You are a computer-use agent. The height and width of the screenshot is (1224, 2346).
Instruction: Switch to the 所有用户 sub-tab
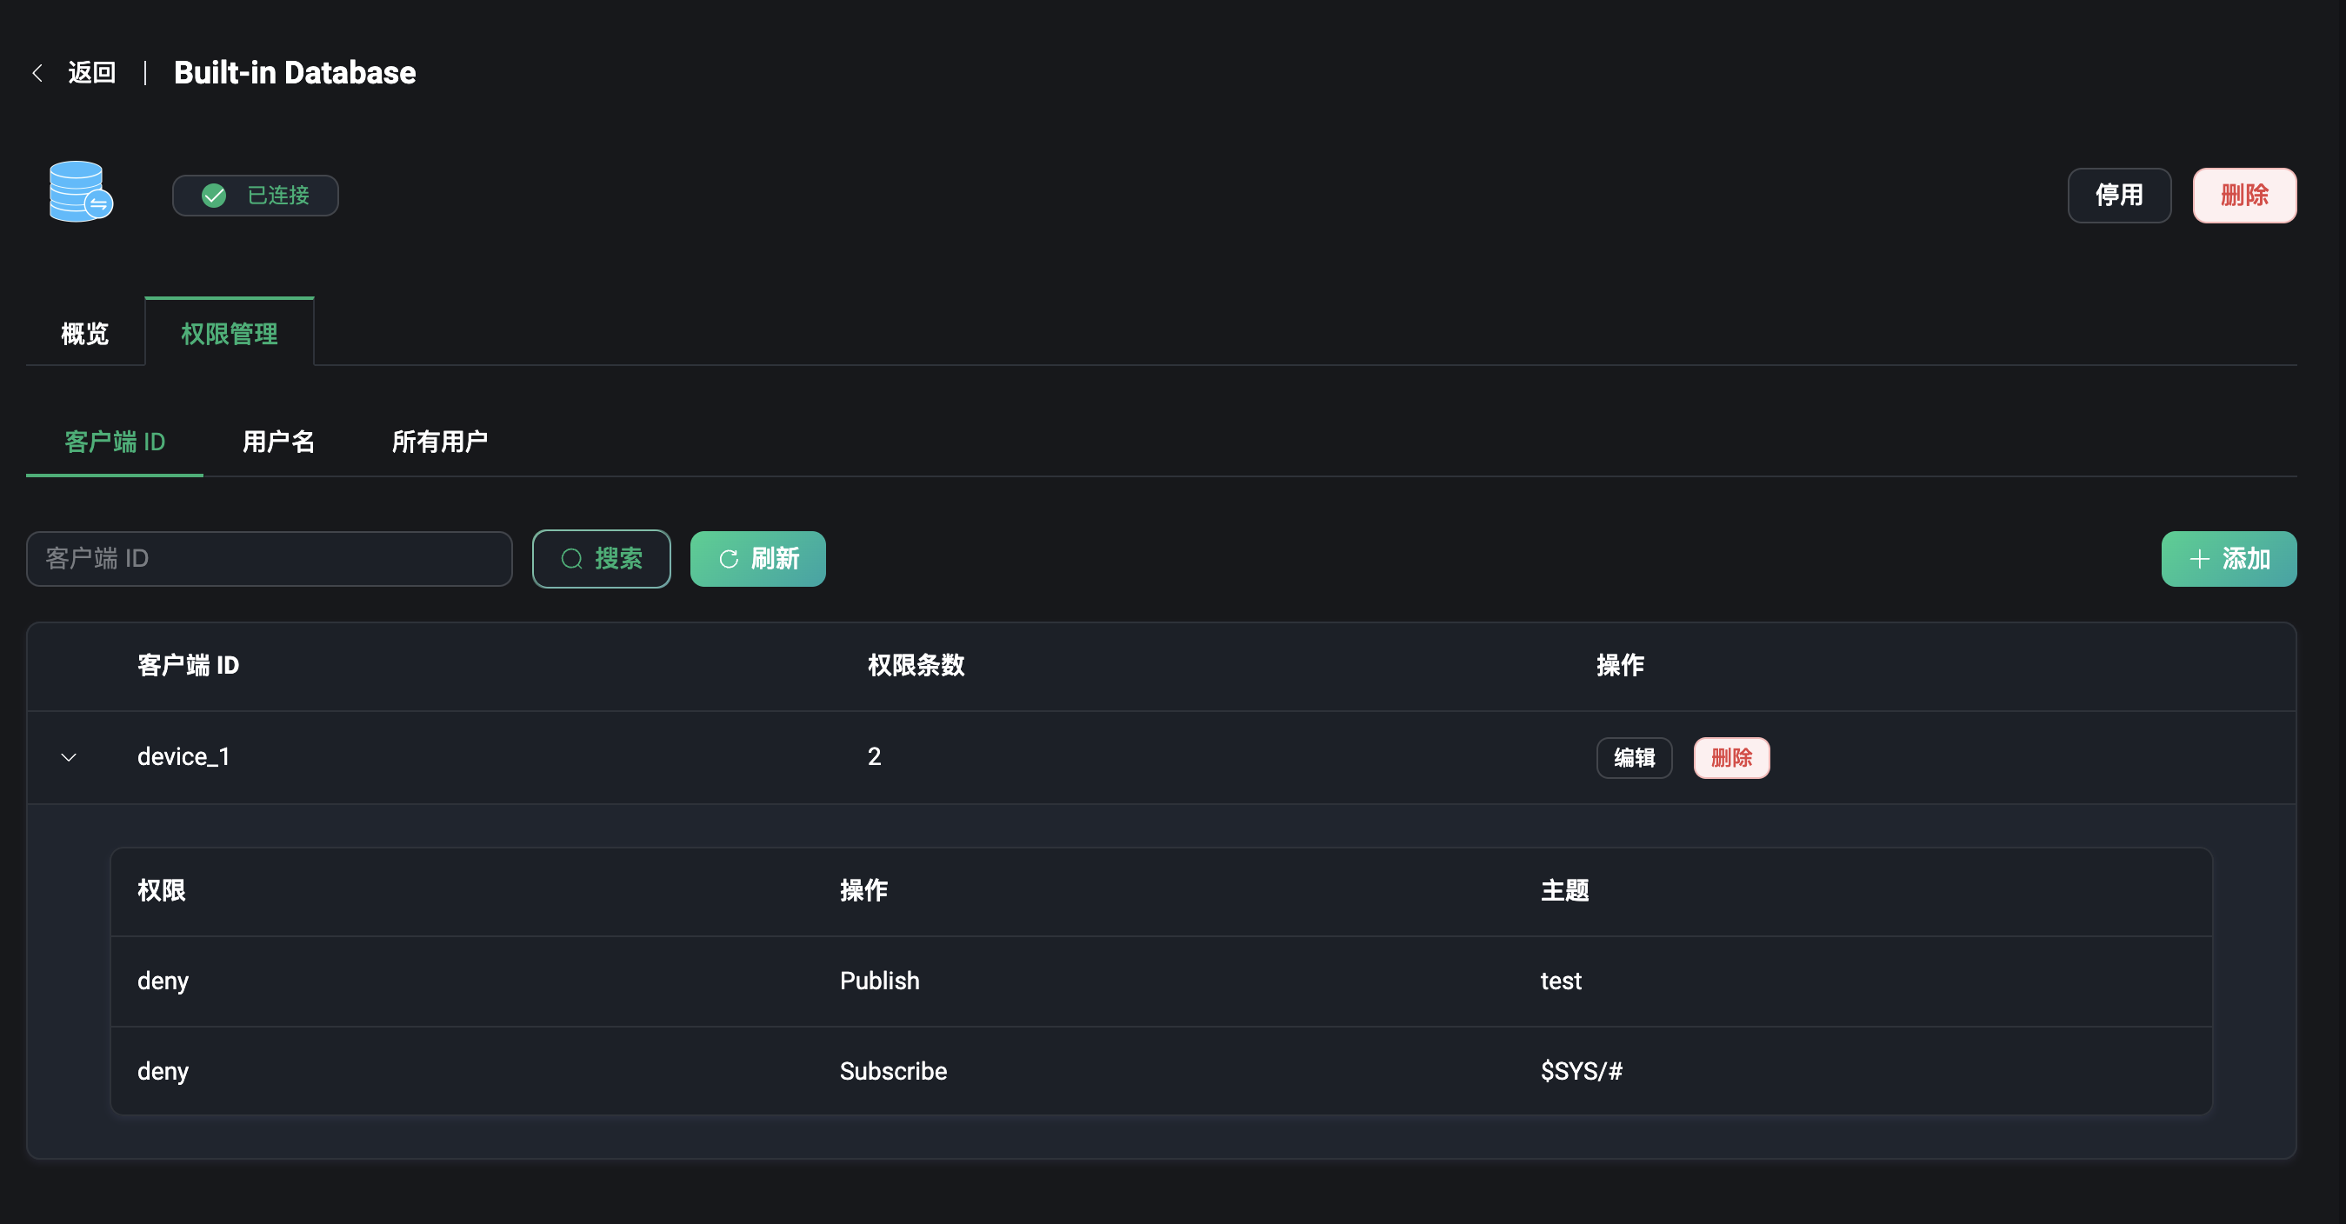(440, 442)
